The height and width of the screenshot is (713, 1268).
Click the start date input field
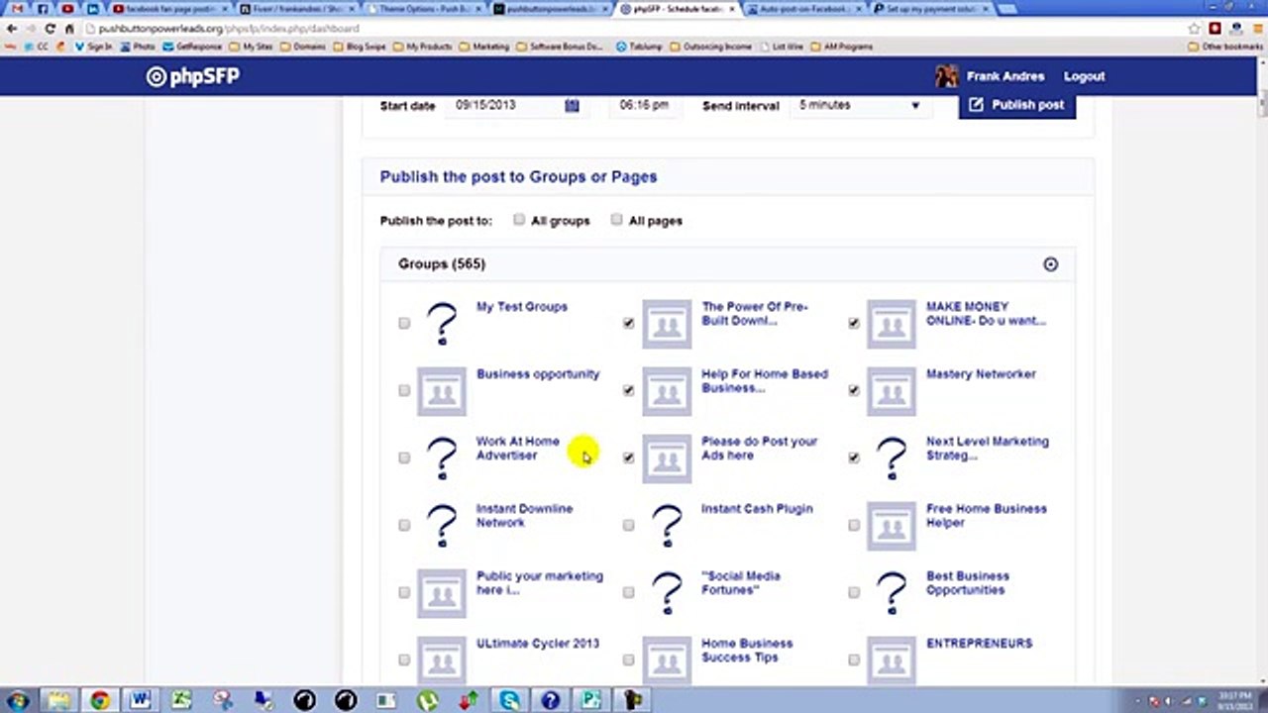pyautogui.click(x=515, y=105)
